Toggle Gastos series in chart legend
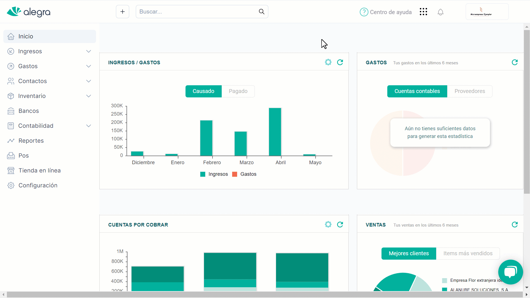This screenshot has width=530, height=298. (244, 174)
